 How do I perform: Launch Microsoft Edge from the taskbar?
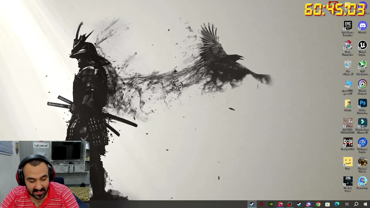[x=337, y=204]
